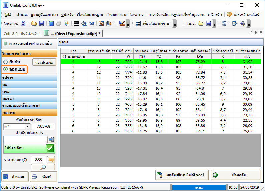This screenshot has width=265, height=191.
Task: Click the green checkmark warning icon
Action: pos(50,148)
